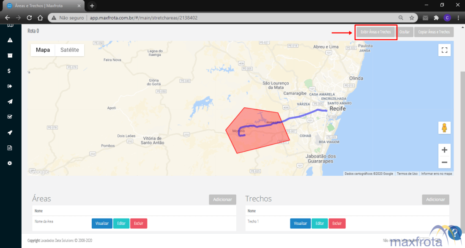This screenshot has width=465, height=248.
Task: Switch map to Satélite view
Action: pyautogui.click(x=69, y=50)
